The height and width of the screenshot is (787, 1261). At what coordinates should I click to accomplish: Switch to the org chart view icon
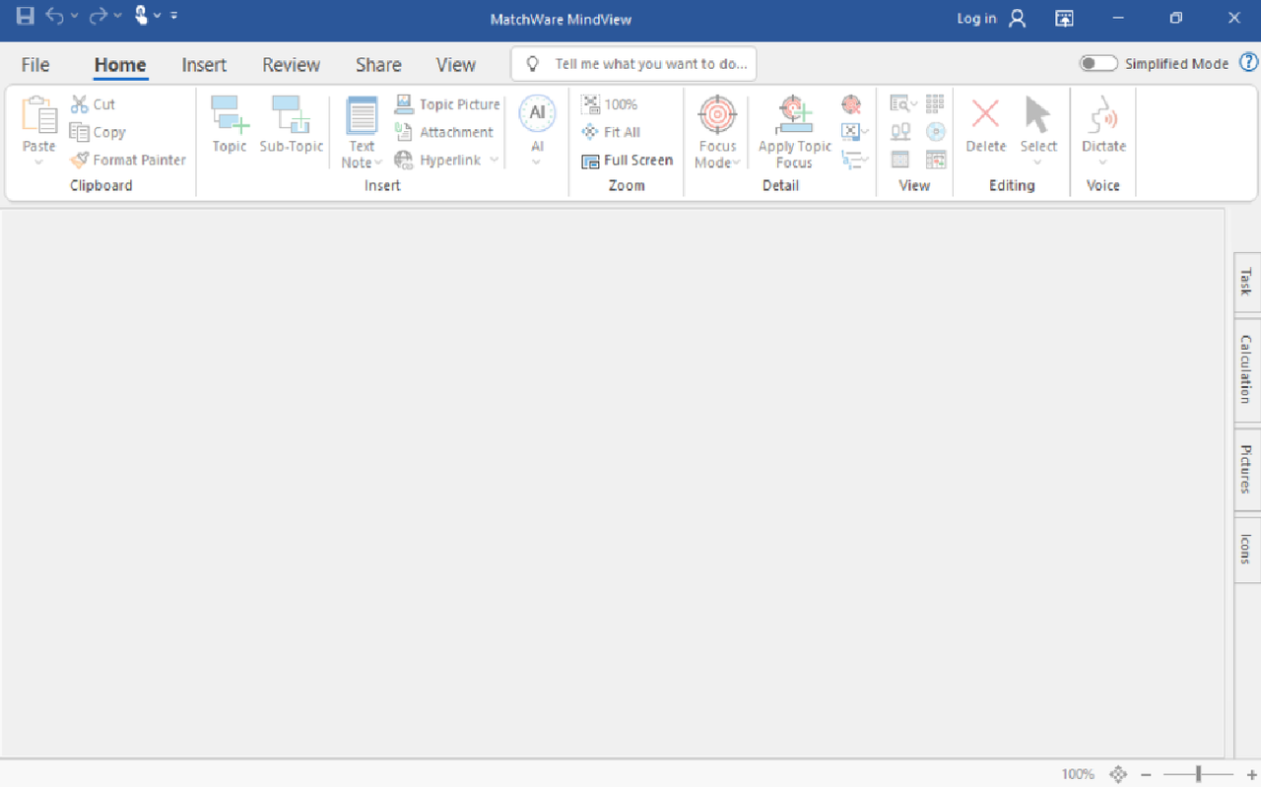pyautogui.click(x=900, y=131)
